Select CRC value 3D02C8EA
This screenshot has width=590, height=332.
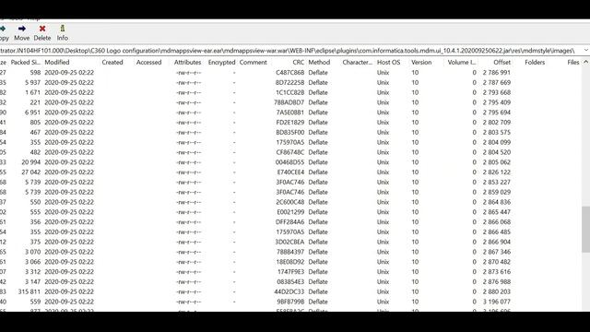[289, 242]
